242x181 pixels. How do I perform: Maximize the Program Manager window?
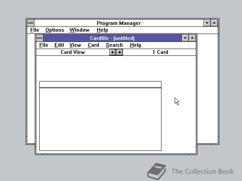(214, 23)
